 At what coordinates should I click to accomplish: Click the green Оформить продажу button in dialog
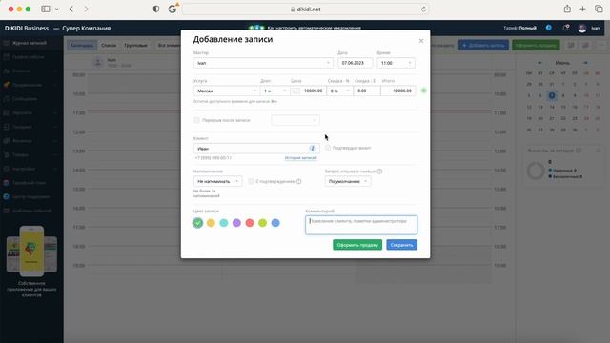[x=357, y=245]
